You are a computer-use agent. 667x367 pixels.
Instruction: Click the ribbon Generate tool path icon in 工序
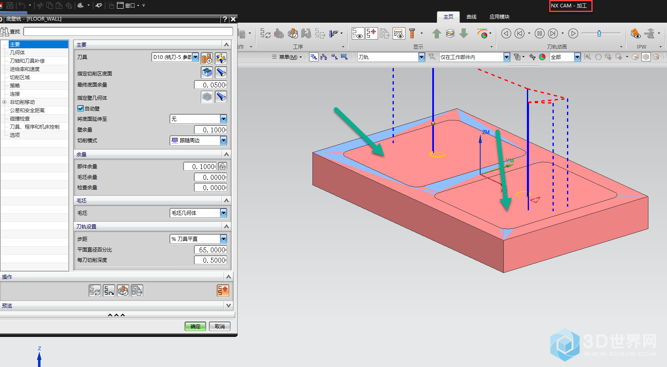click(265, 34)
